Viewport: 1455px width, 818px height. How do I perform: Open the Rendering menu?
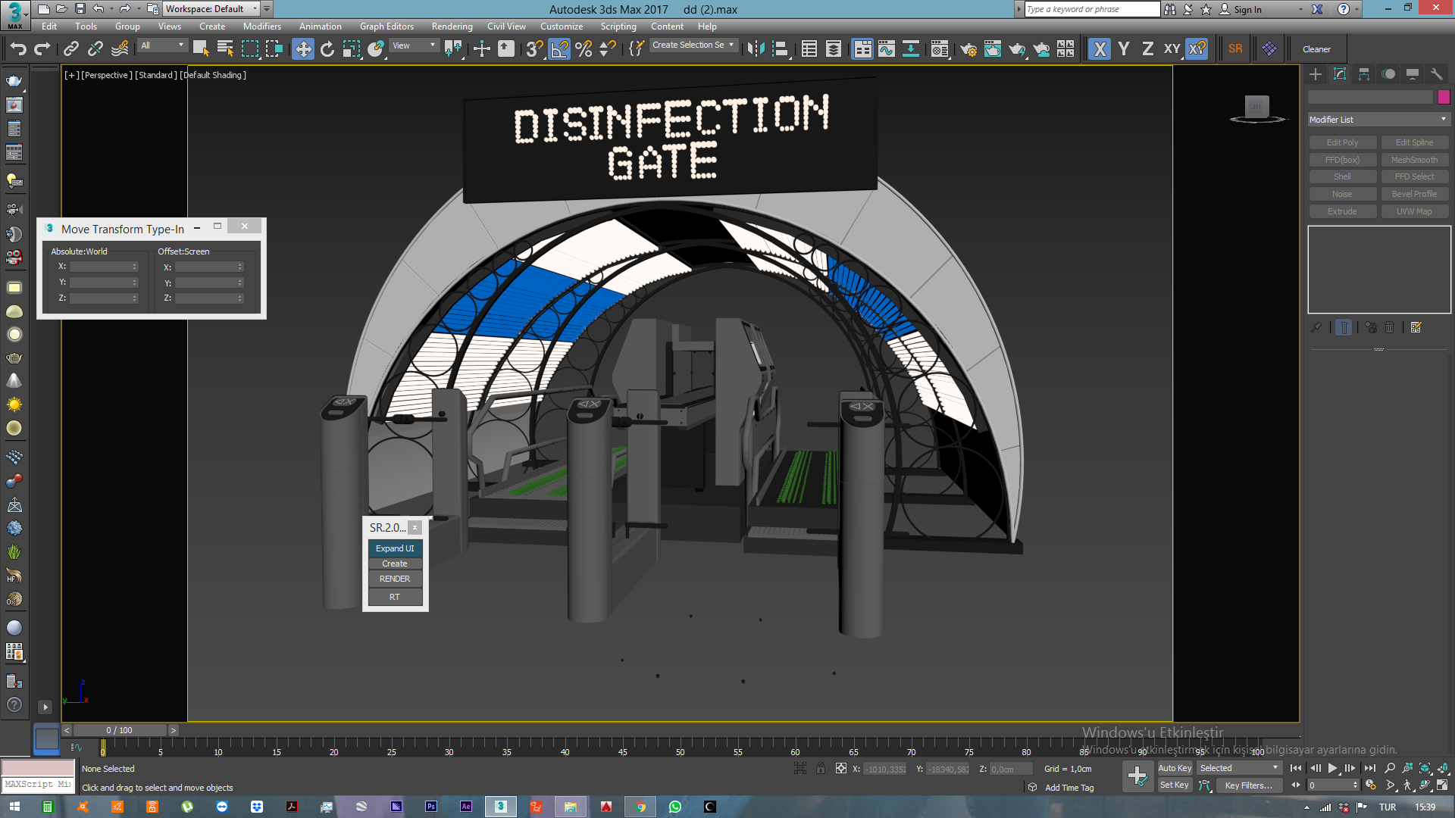click(452, 27)
